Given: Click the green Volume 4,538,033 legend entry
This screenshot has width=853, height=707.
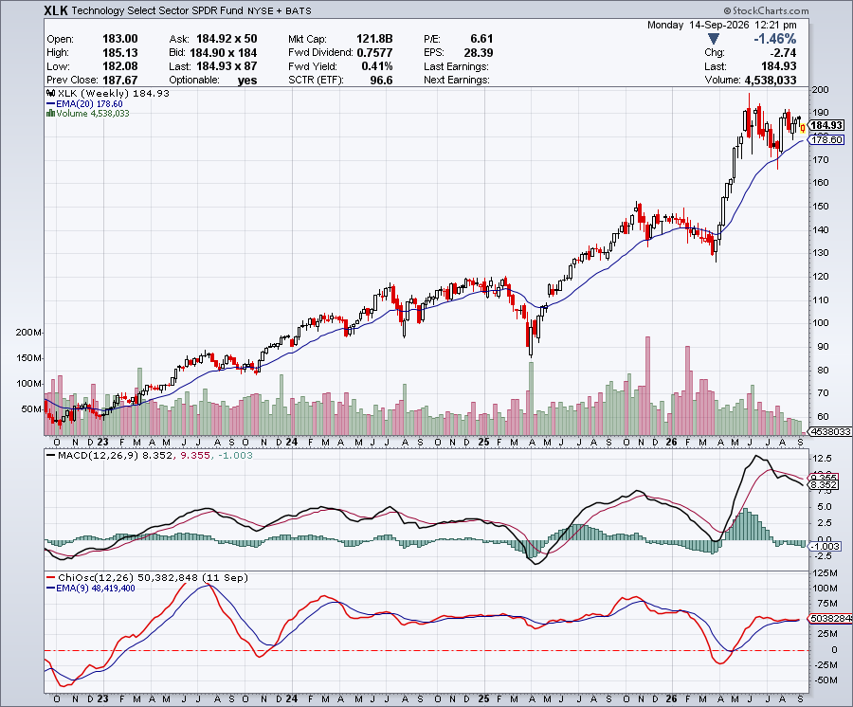Looking at the screenshot, I should coord(88,113).
